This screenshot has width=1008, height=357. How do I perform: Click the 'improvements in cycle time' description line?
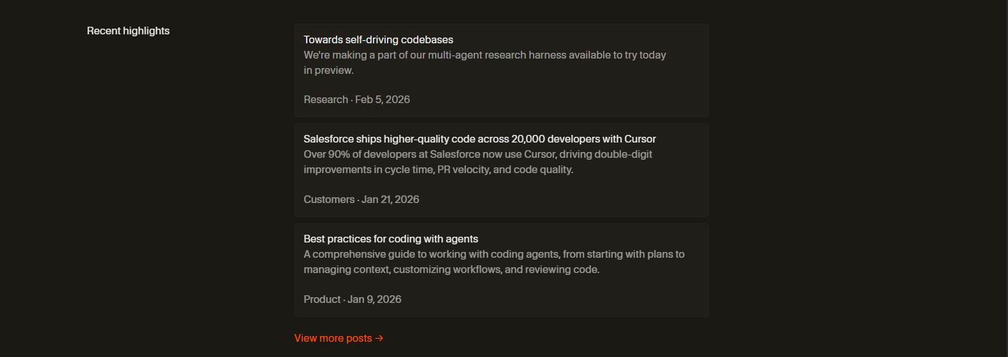click(438, 170)
